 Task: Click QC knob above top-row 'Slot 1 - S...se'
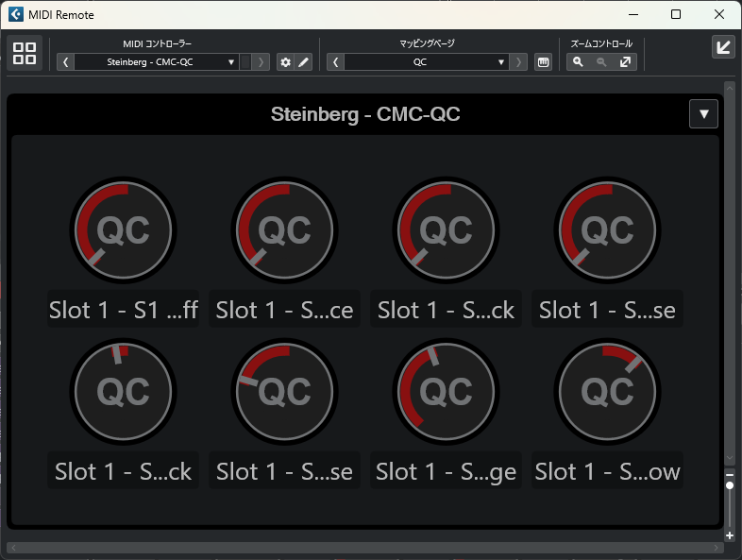pyautogui.click(x=607, y=230)
